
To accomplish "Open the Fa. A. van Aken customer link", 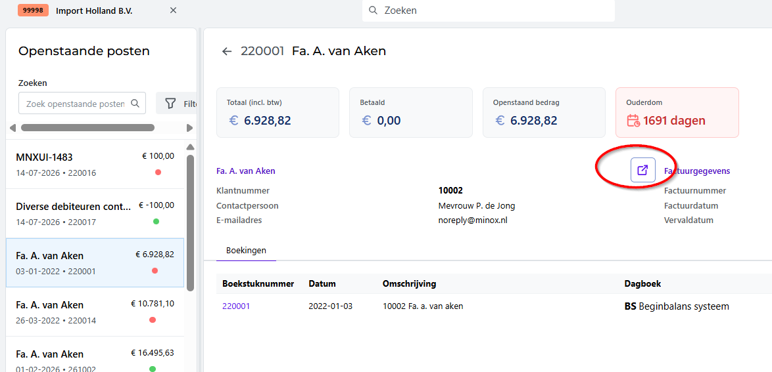I will point(246,171).
